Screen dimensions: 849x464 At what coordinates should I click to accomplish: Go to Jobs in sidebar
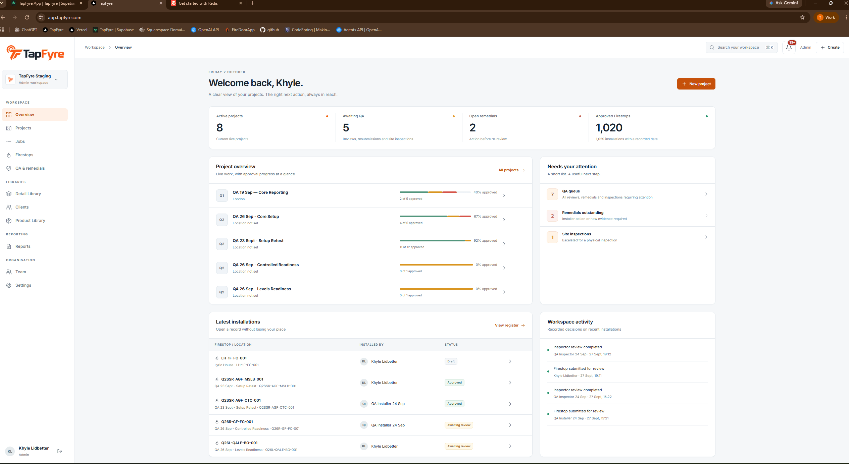[x=35, y=141]
